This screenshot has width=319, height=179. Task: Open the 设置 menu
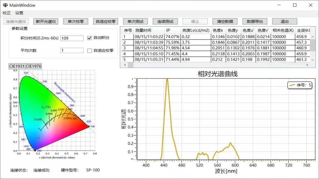pos(19,13)
